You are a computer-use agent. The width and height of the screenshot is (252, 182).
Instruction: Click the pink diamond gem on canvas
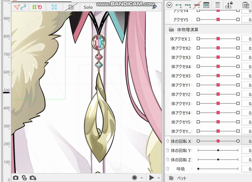click(99, 57)
